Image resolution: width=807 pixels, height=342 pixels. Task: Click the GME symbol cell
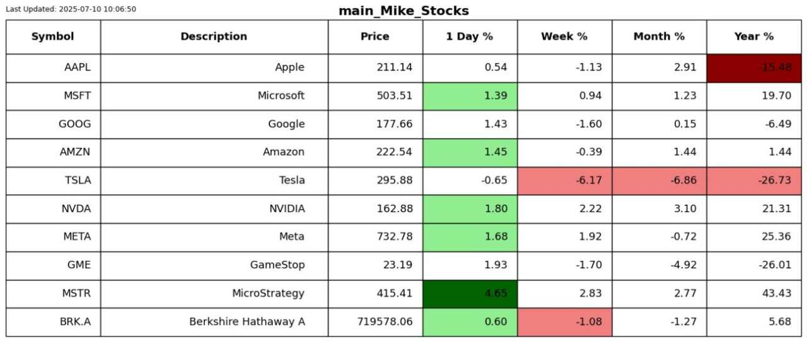[53, 265]
